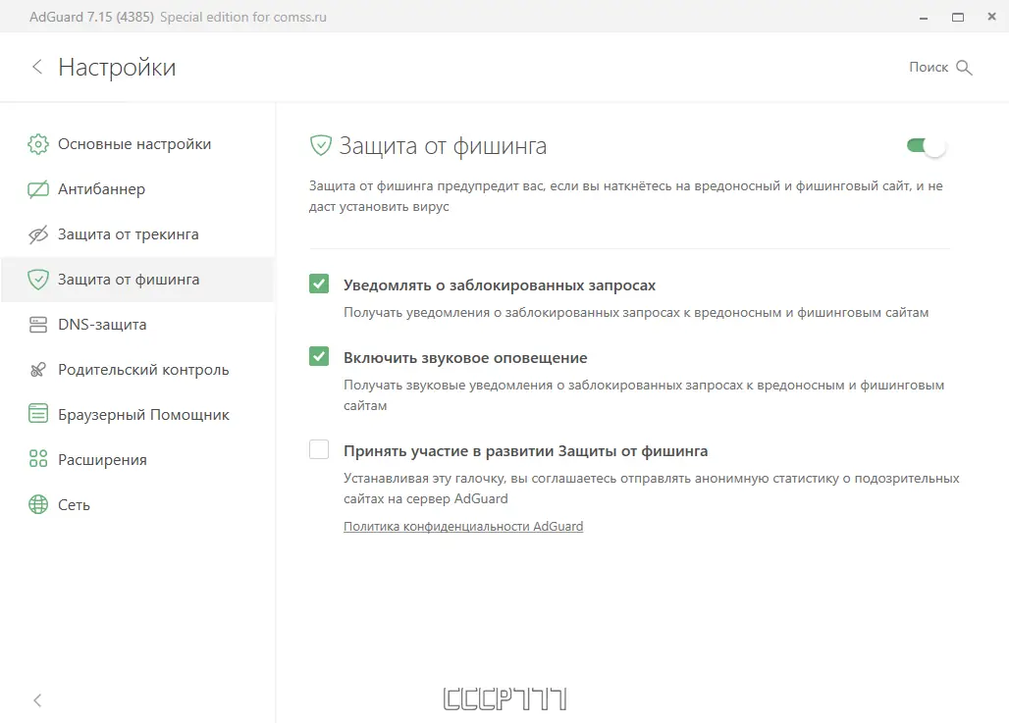Click the magnifier search icon

(964, 68)
